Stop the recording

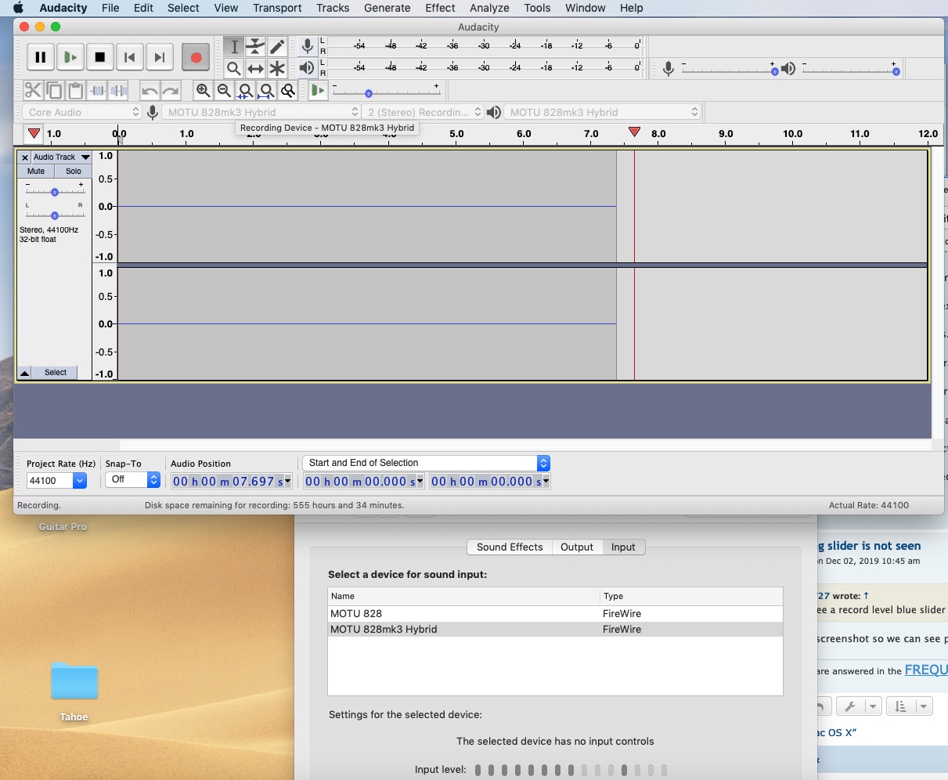(100, 57)
